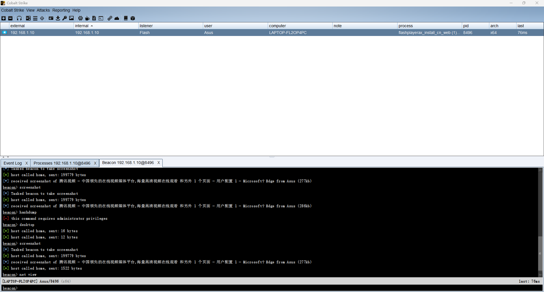This screenshot has height=292, width=544.
Task: Click the terminal icon for scripted web delivery
Action: click(x=101, y=18)
